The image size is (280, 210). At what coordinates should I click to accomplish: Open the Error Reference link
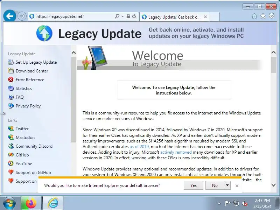30,80
